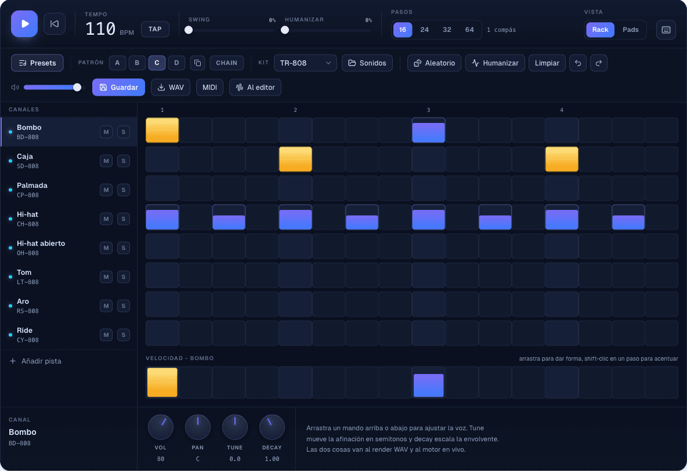
Task: Set step count to 32
Action: coord(447,30)
